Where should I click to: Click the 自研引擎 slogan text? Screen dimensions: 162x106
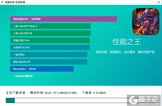pyautogui.click(x=125, y=52)
